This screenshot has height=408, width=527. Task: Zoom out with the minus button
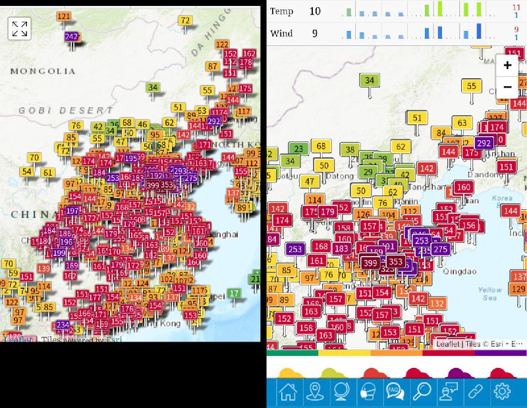tap(507, 86)
